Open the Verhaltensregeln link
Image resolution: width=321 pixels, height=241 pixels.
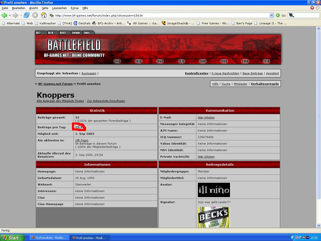(265, 84)
